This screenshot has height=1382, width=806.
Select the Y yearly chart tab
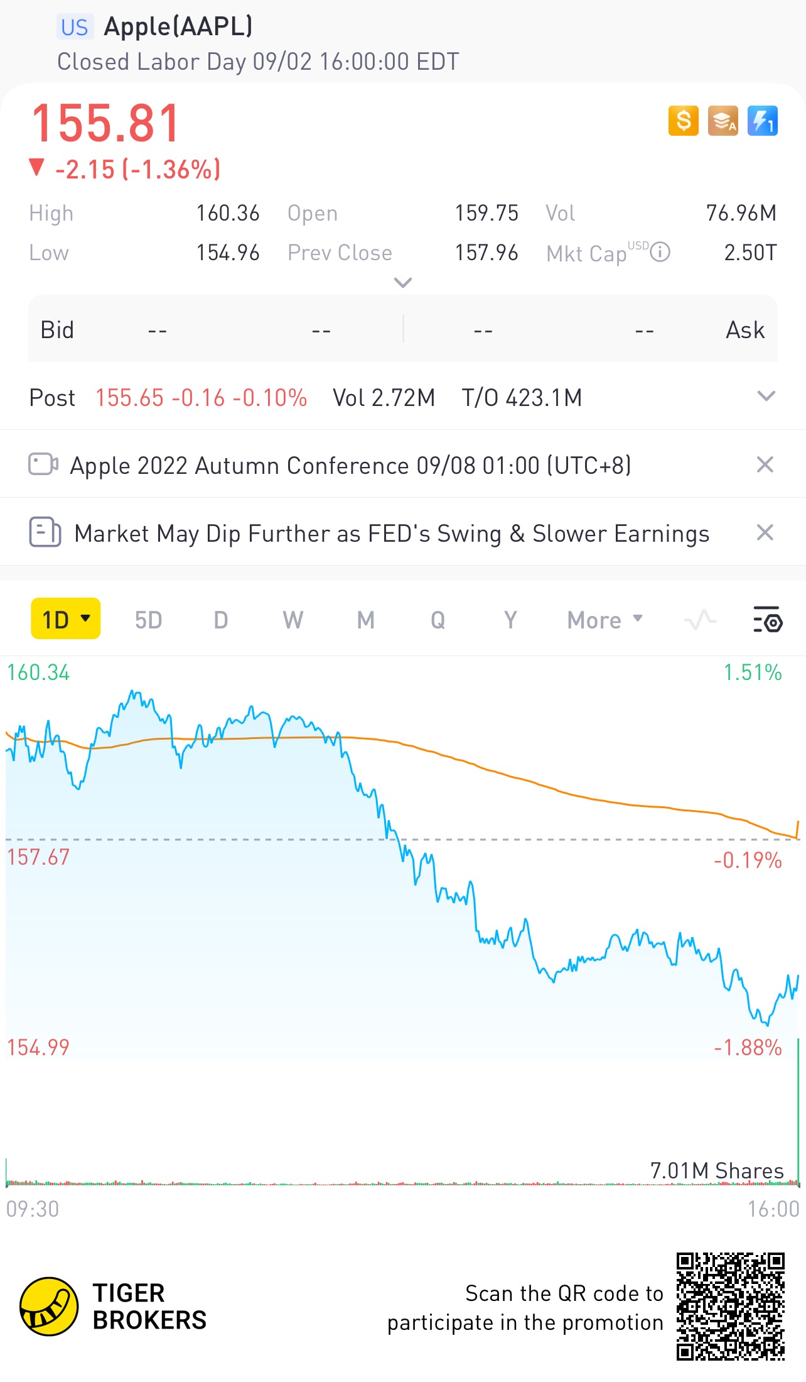coord(510,620)
